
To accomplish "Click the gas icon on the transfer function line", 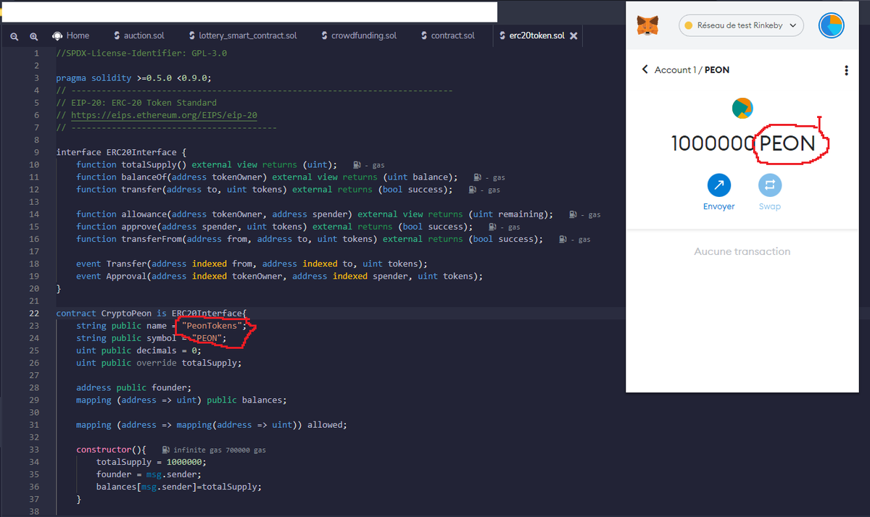I will click(472, 190).
